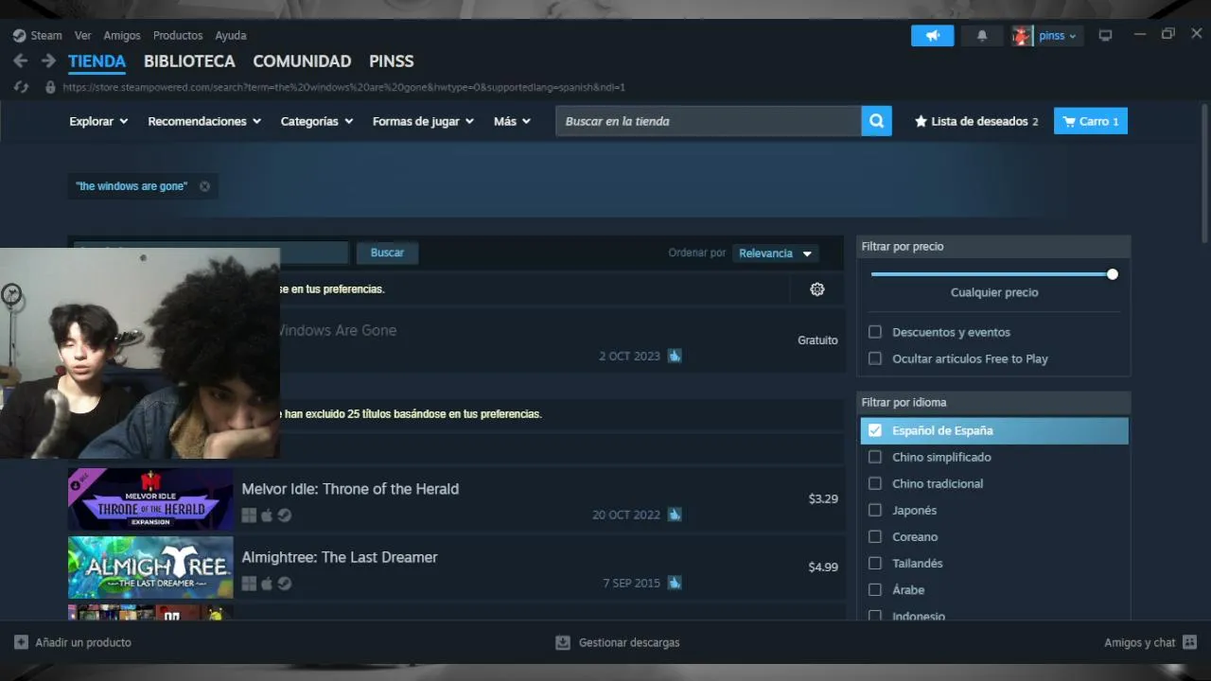
Task: Open the notifications bell
Action: click(982, 36)
